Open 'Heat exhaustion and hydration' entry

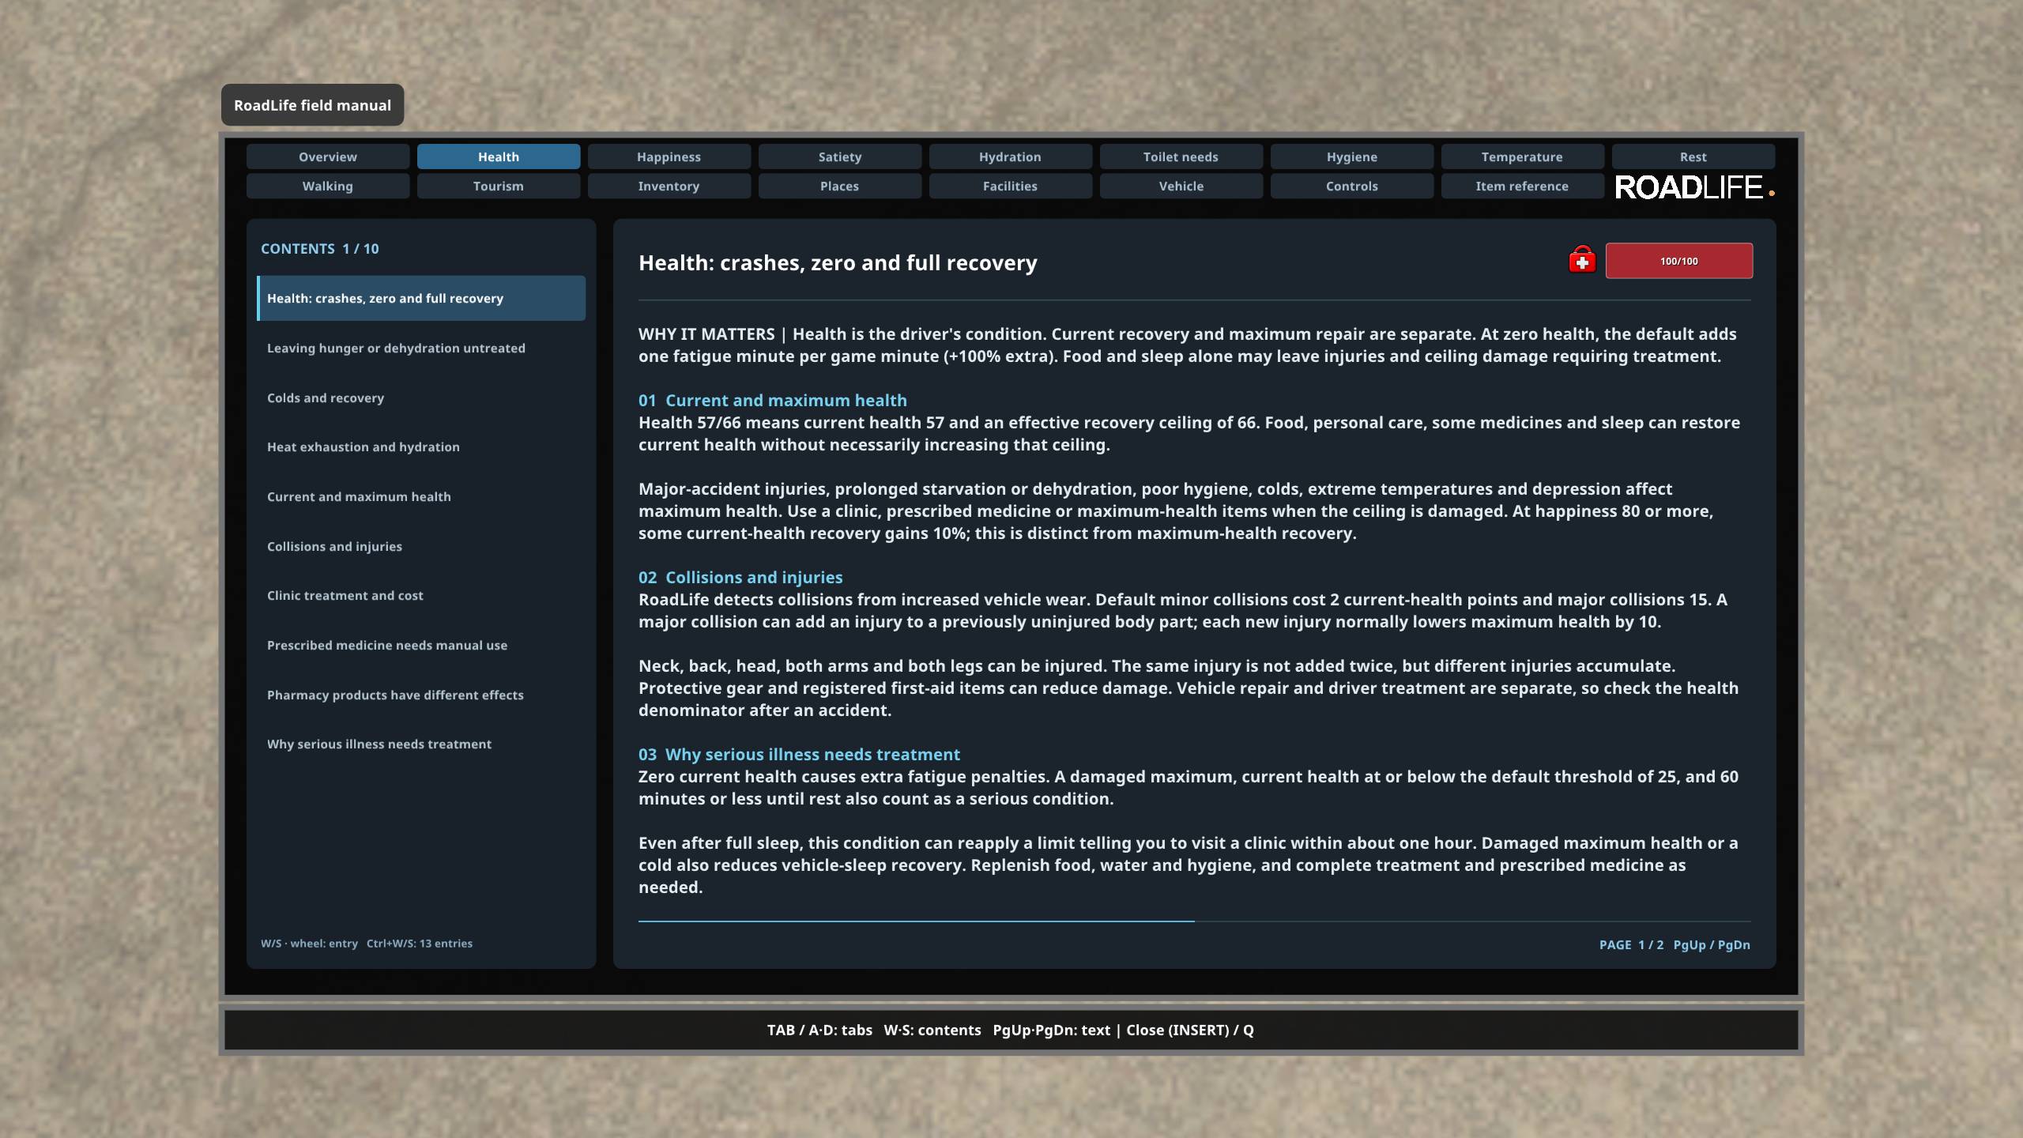pos(421,447)
